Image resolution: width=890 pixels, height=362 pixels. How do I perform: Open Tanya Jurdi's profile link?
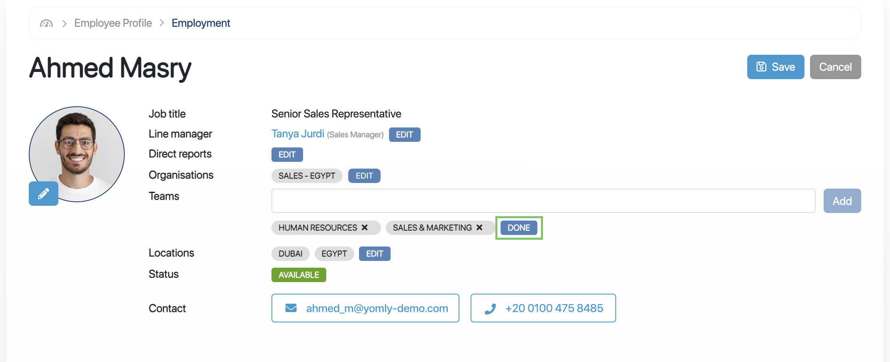[x=298, y=134]
